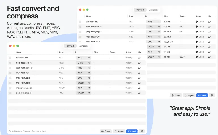Open WEBP format dropdown for png-test.png in front window

[x=83, y=93]
